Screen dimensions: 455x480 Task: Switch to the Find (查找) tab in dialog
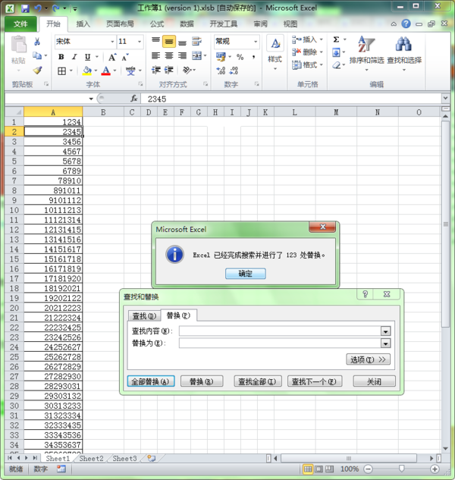144,316
